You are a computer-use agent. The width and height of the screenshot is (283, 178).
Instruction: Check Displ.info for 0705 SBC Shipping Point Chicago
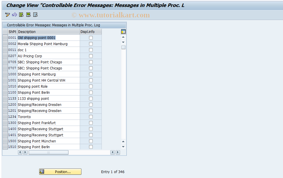91,62
